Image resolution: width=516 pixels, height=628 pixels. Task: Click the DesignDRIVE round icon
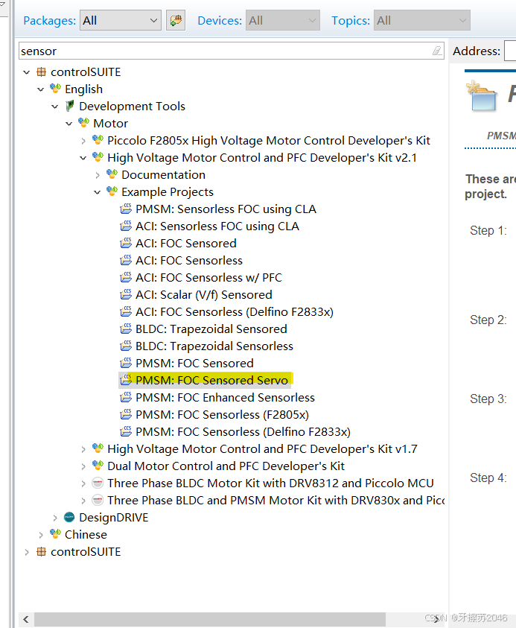(x=69, y=517)
